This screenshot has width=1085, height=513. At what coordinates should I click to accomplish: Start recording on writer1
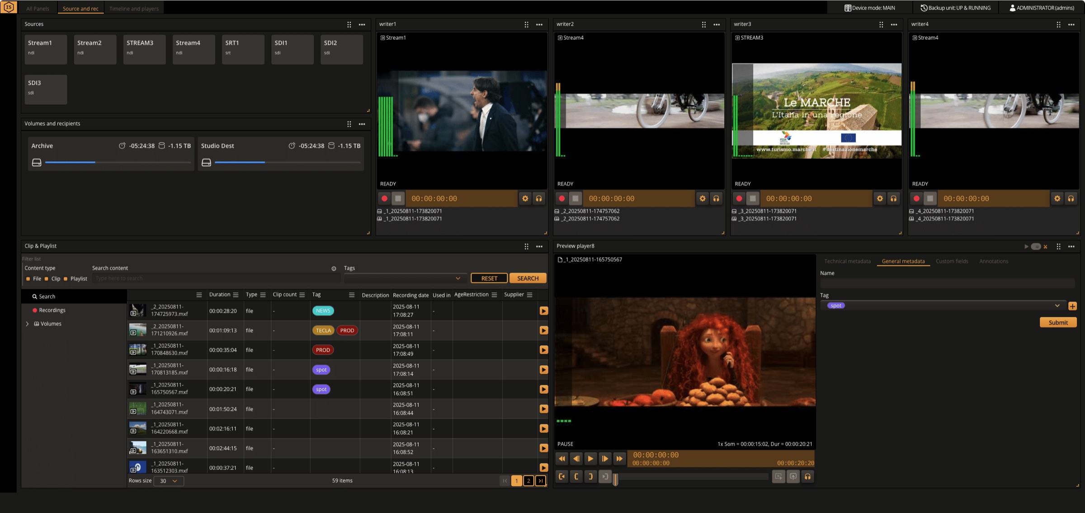[x=384, y=198]
